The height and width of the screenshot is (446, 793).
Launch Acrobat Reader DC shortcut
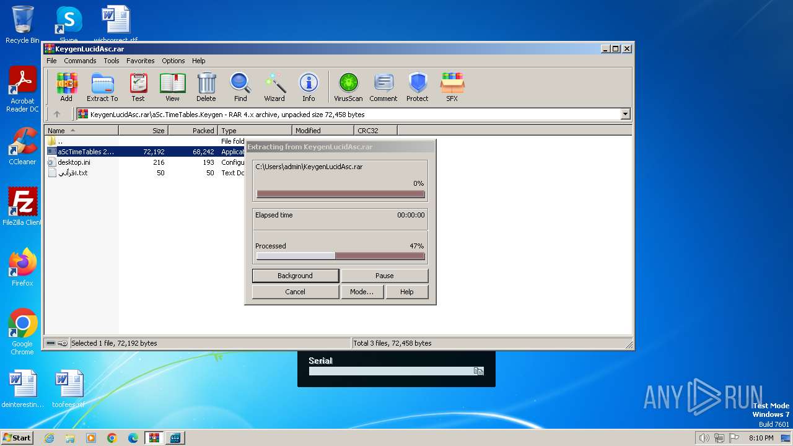click(22, 90)
